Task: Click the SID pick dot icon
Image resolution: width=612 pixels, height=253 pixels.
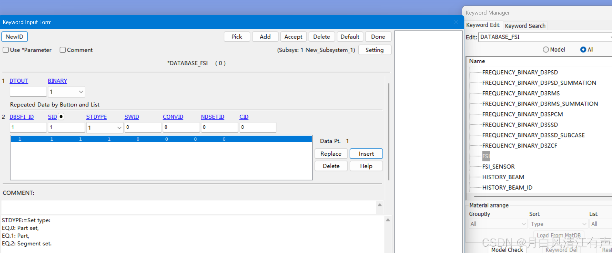Action: click(x=61, y=116)
